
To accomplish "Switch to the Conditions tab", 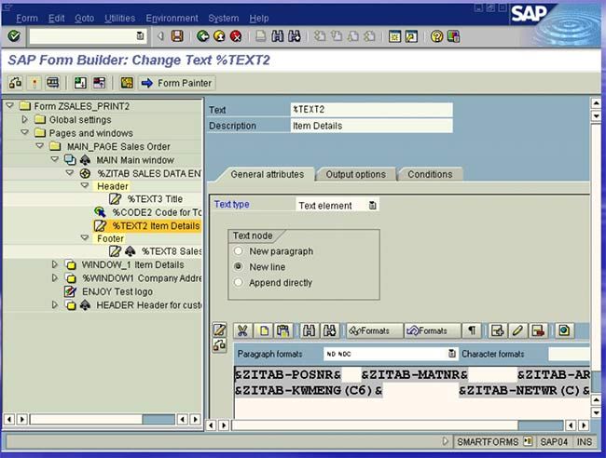I will 430,174.
